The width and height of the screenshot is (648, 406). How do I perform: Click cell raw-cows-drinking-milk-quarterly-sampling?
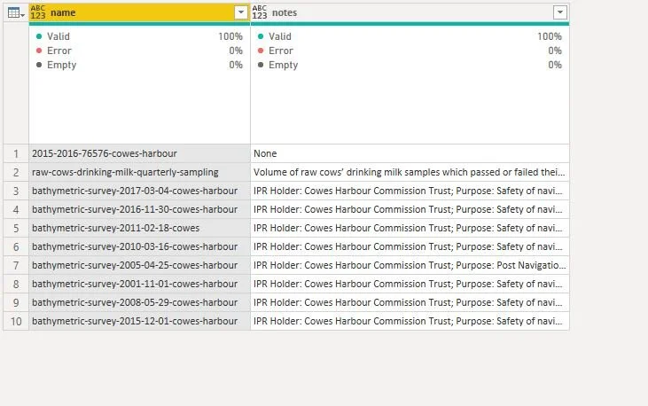(x=139, y=172)
